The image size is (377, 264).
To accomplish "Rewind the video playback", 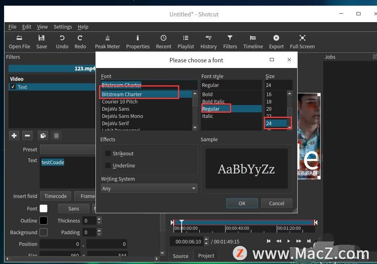I will click(279, 241).
